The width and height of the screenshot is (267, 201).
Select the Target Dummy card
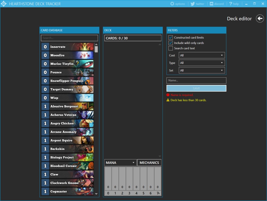click(68, 89)
